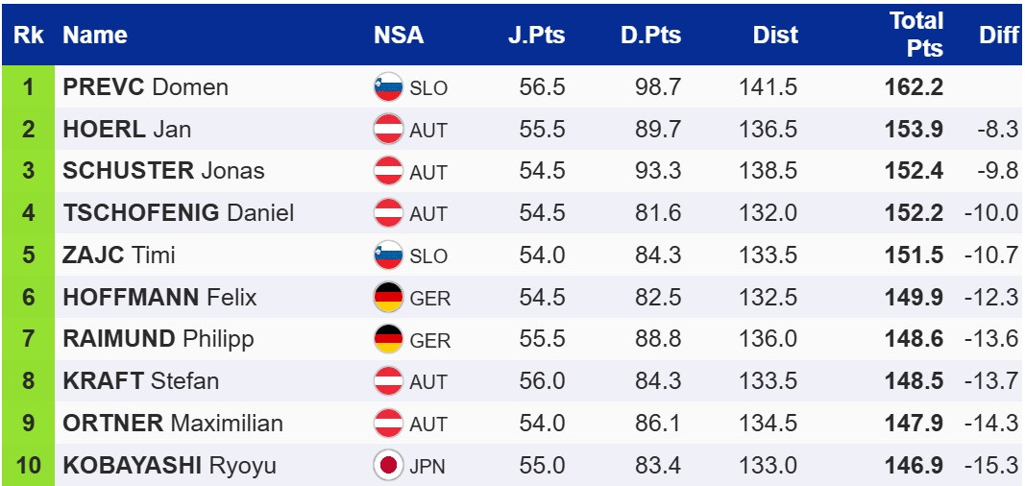Click the Diff column header

coord(998,36)
